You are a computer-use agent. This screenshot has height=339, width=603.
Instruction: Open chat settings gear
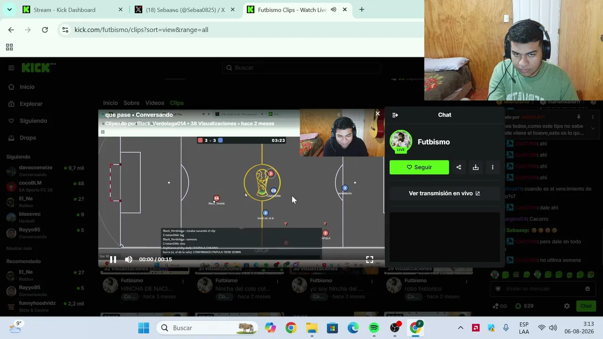coord(567,306)
